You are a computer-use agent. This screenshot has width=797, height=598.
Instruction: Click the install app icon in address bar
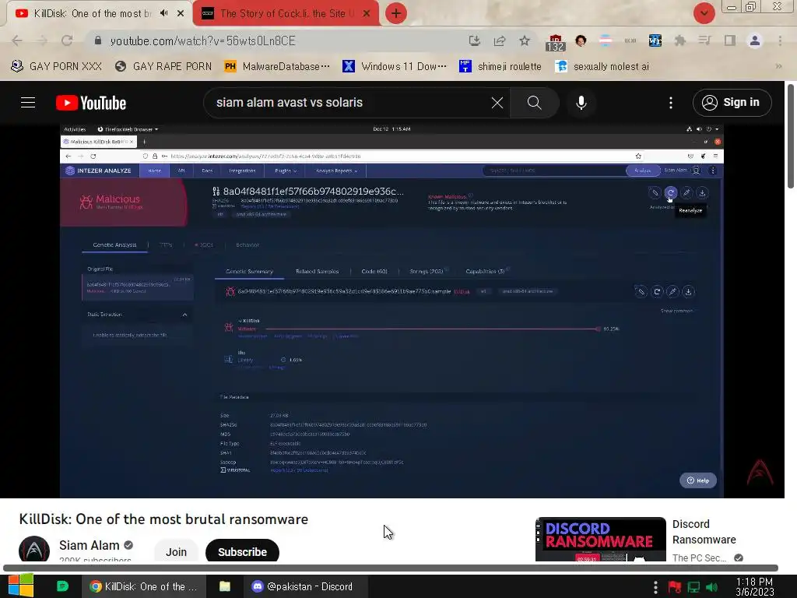(x=474, y=40)
